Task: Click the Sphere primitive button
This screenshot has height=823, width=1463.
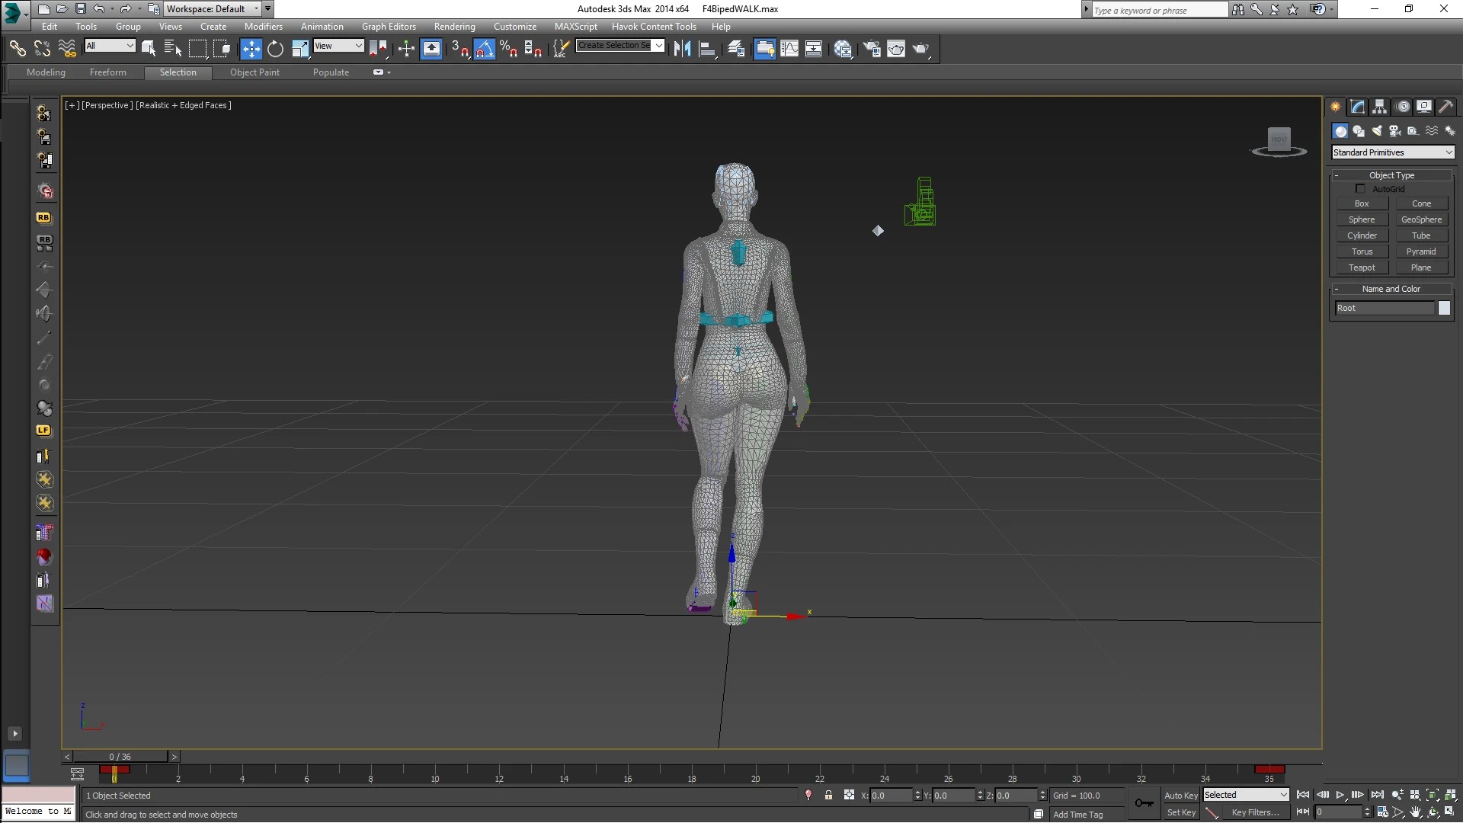Action: (1362, 219)
